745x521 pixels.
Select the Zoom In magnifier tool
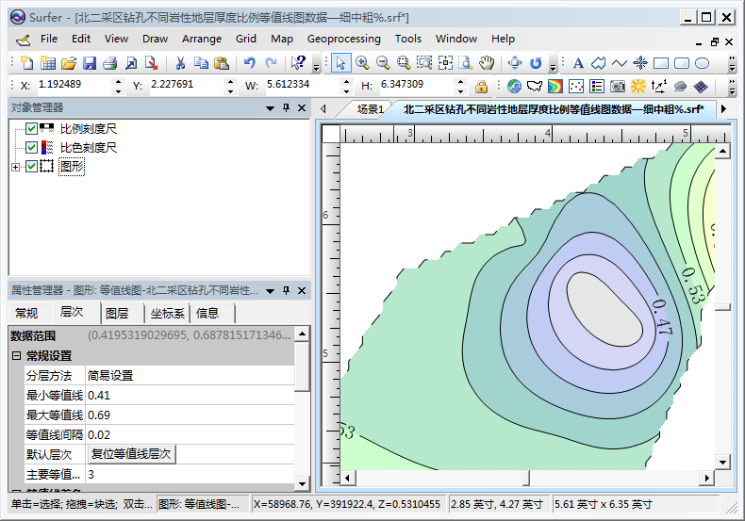pyautogui.click(x=362, y=62)
